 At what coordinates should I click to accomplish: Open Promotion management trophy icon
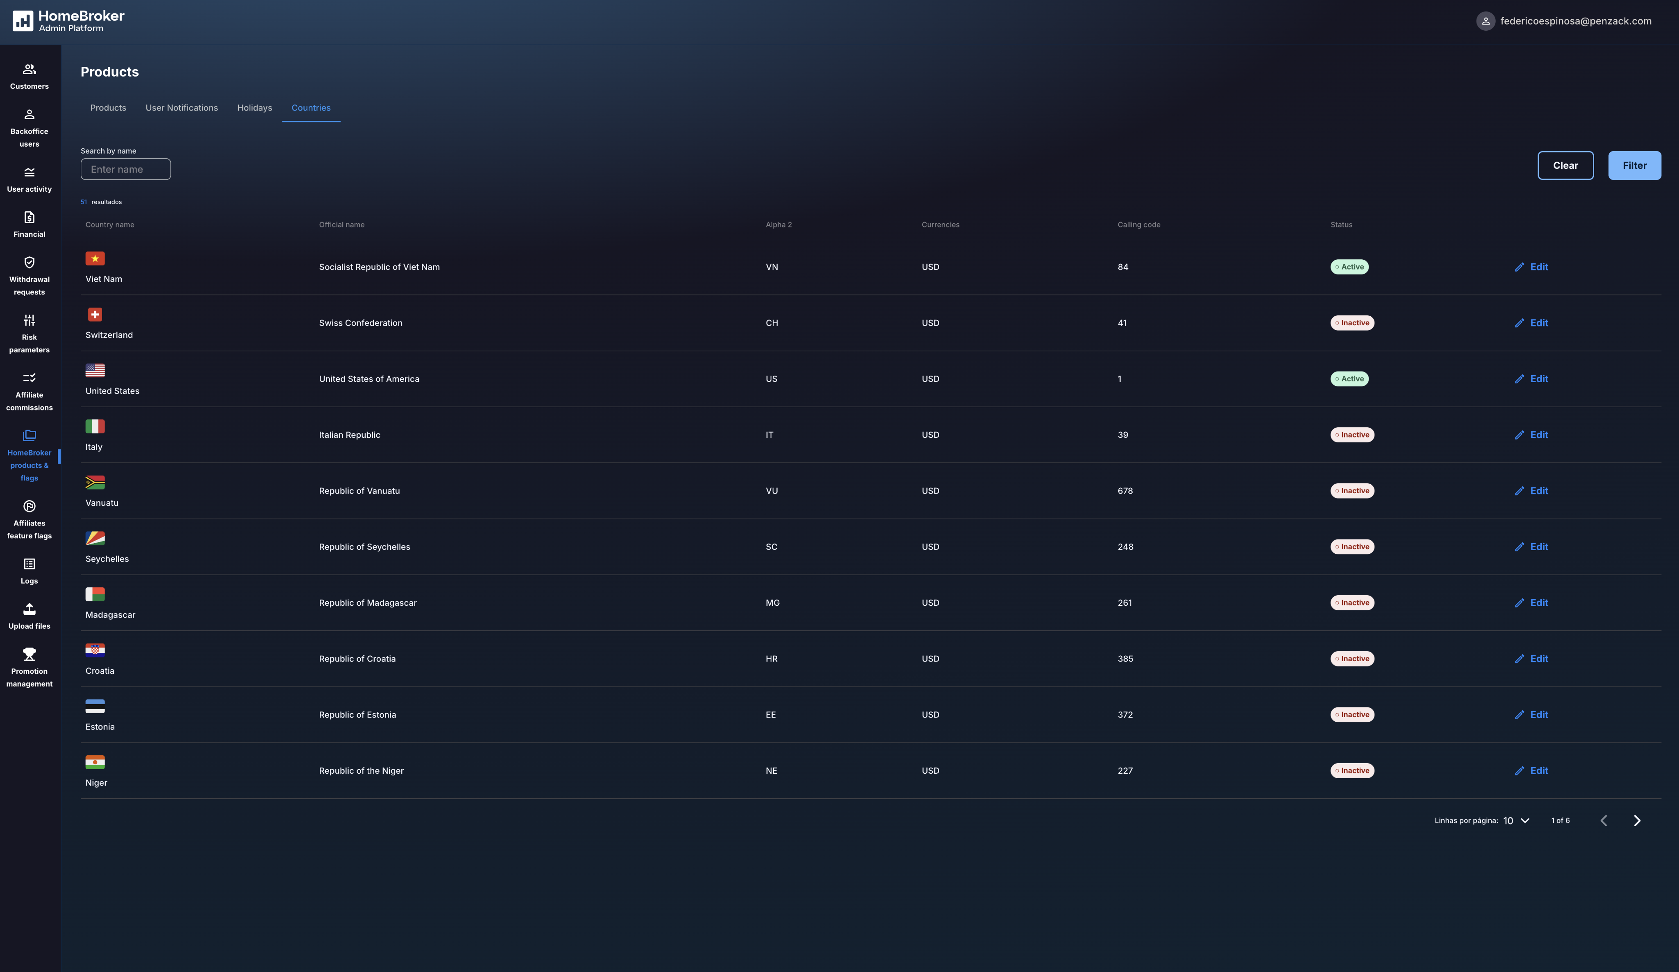(x=30, y=655)
